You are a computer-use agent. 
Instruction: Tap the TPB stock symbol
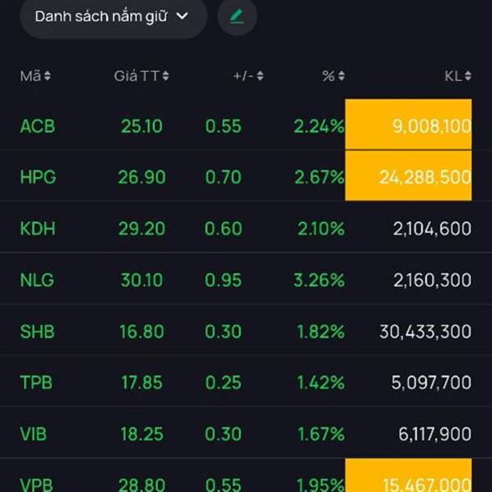(38, 382)
